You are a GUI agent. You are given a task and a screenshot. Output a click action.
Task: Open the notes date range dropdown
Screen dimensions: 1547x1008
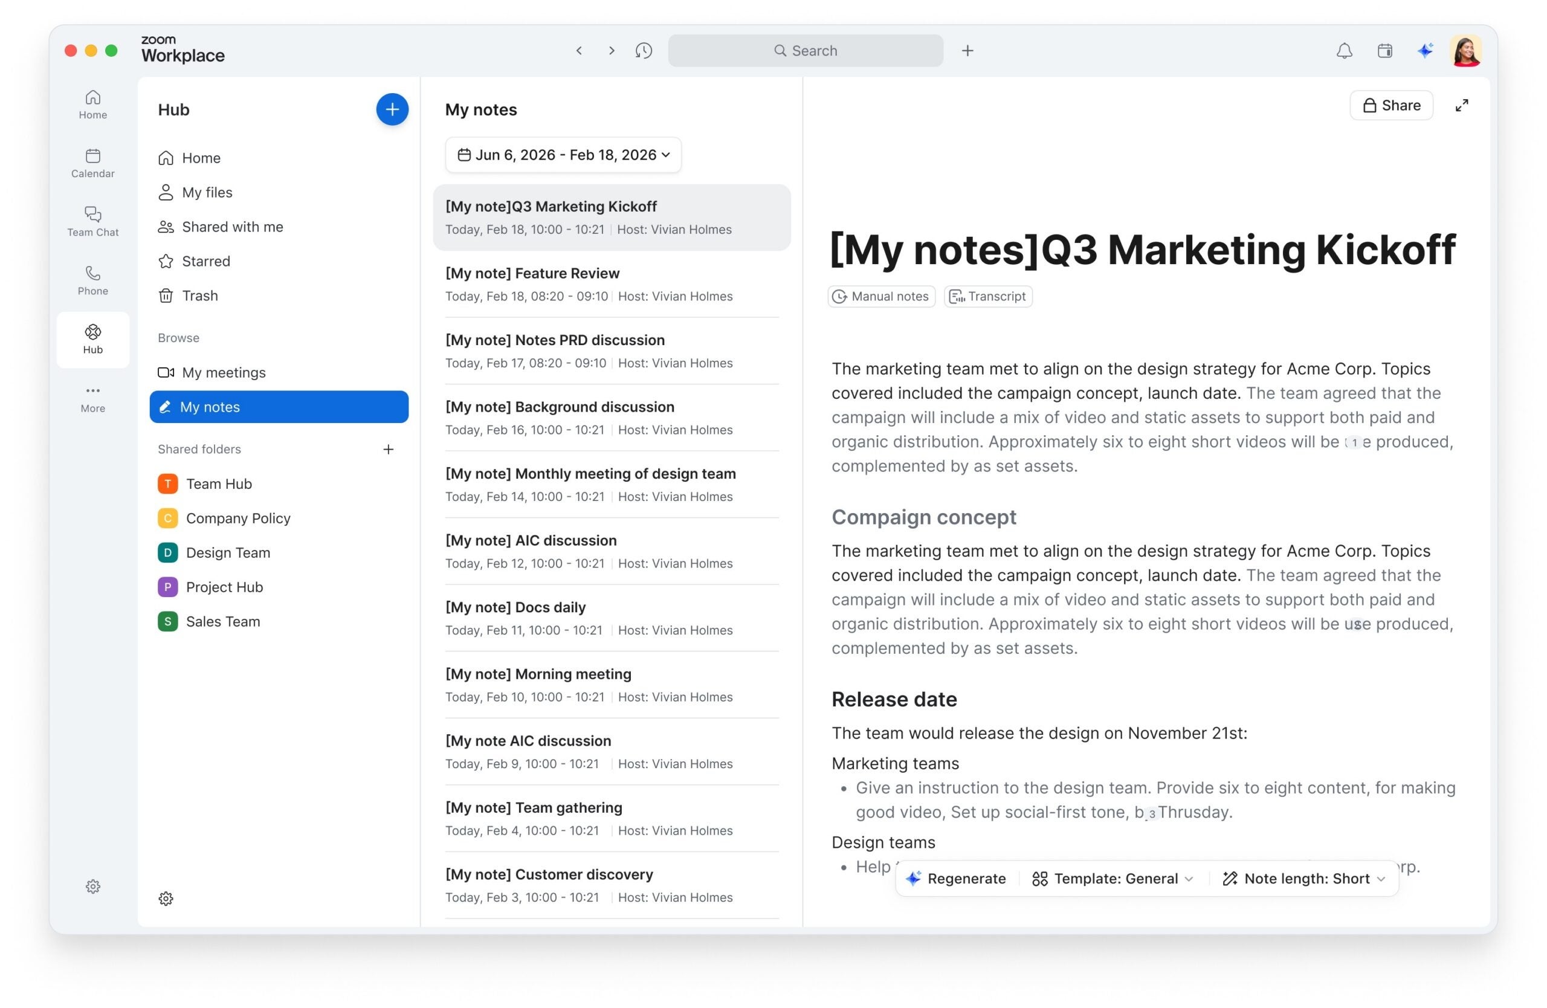point(563,155)
